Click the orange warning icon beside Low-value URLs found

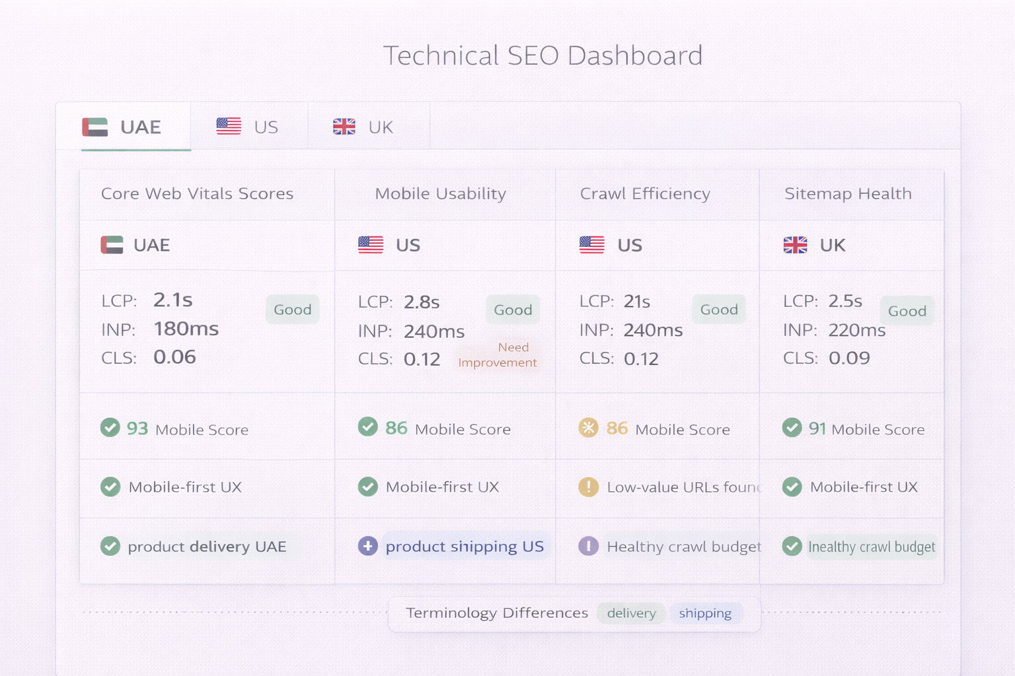pos(588,487)
